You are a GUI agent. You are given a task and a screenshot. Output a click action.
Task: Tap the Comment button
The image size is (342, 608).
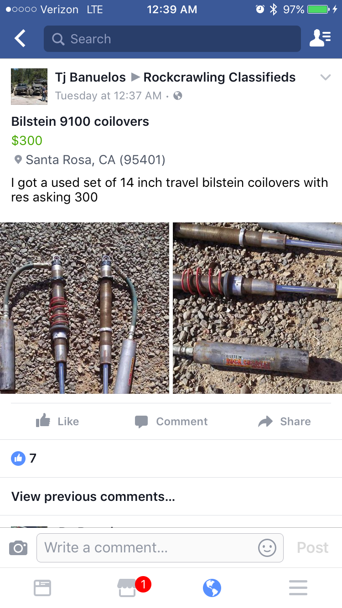171,421
